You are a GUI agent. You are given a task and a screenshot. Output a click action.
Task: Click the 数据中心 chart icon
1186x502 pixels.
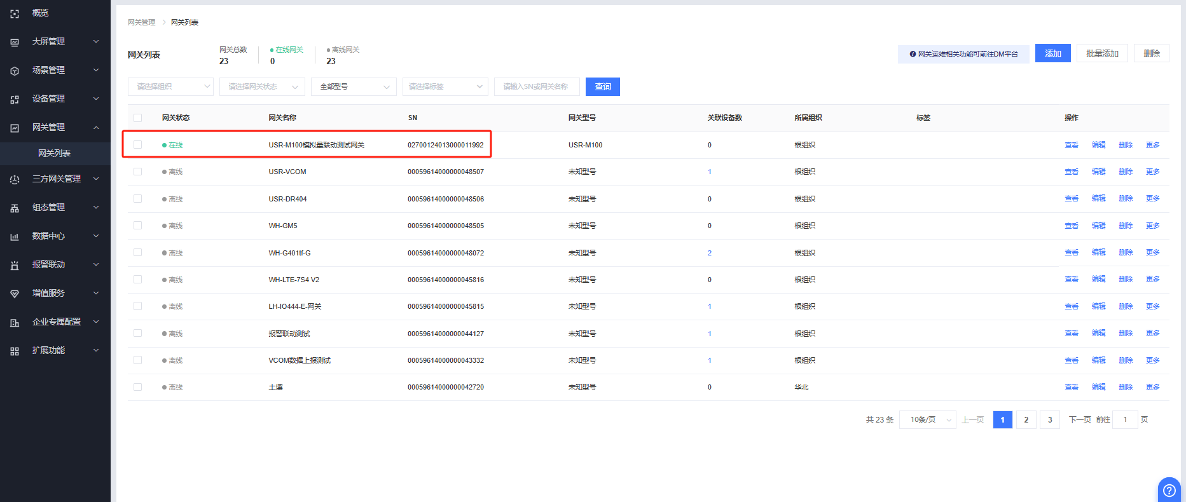pyautogui.click(x=15, y=236)
